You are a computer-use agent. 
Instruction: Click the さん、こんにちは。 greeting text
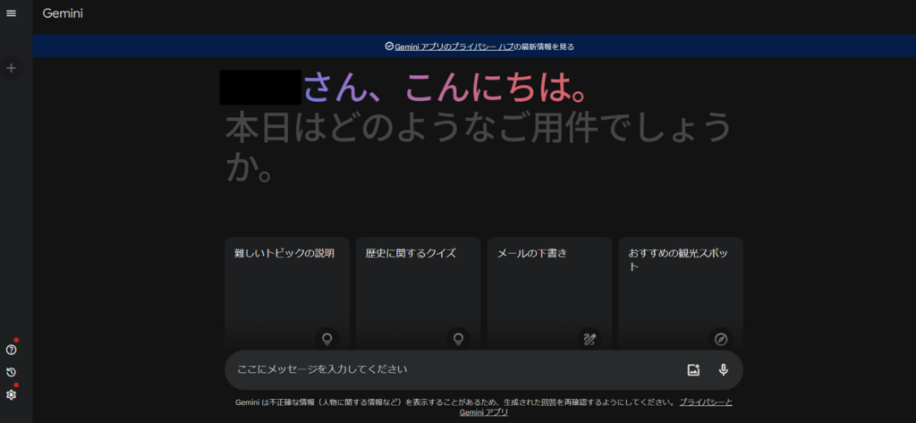point(444,88)
